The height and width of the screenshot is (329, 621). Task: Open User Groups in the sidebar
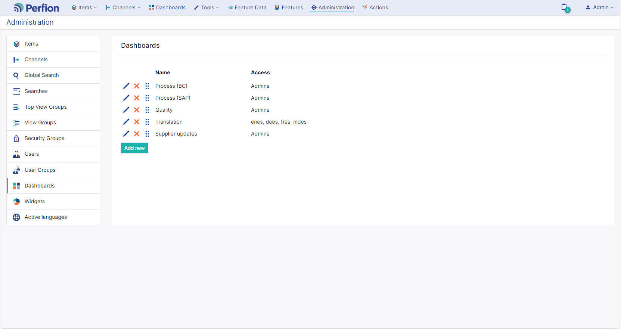53,170
